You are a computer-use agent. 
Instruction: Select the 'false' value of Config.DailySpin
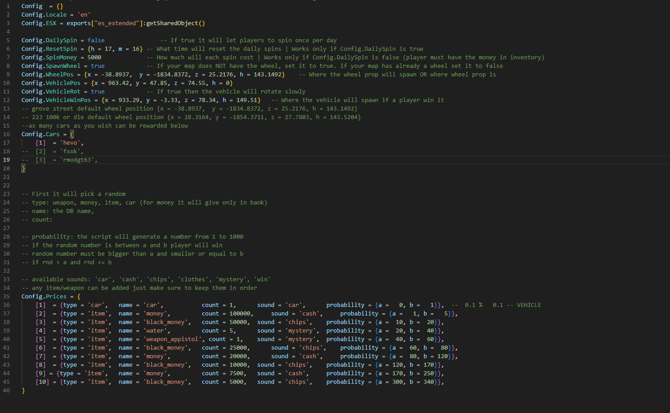(96, 40)
